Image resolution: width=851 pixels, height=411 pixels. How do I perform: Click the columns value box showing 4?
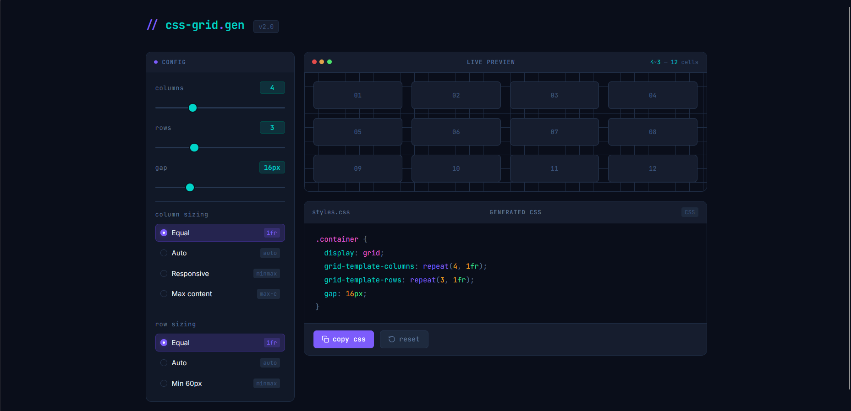point(272,88)
